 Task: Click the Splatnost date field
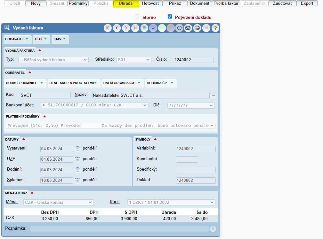[57, 181]
